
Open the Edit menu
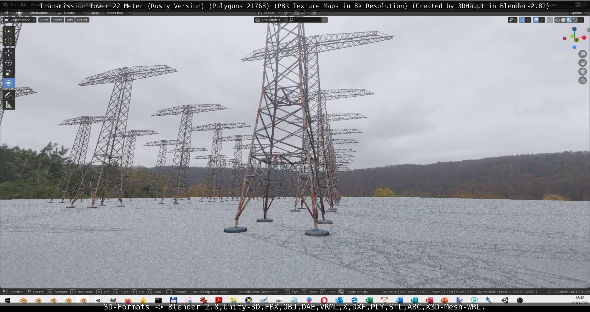click(24, 5)
